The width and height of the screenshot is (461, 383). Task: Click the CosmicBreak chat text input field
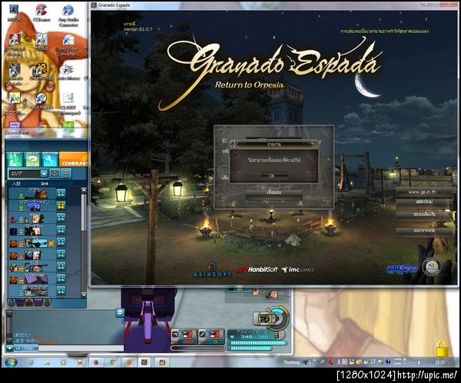(x=81, y=348)
